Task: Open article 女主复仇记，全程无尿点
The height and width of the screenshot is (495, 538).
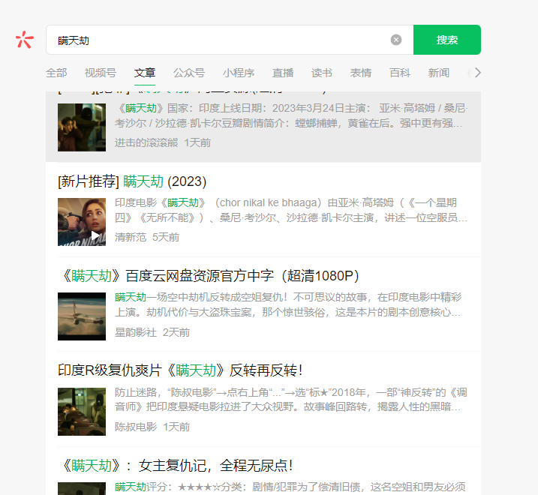Action: pos(177,466)
